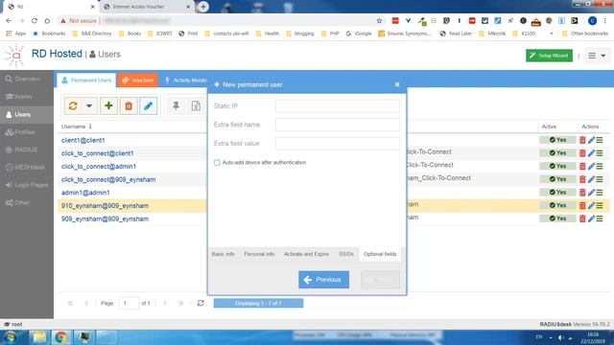
Task: Click the pager refresh icon
Action: tap(201, 303)
